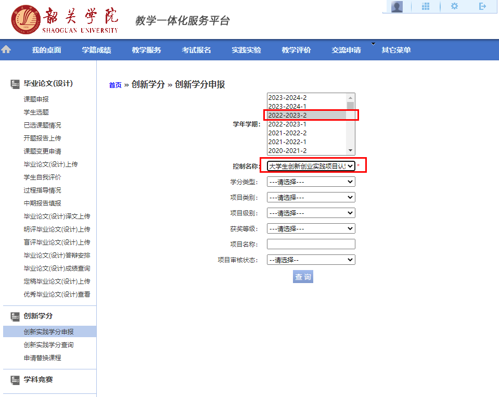
Task: Click the grid apps icon at top
Action: click(x=426, y=6)
